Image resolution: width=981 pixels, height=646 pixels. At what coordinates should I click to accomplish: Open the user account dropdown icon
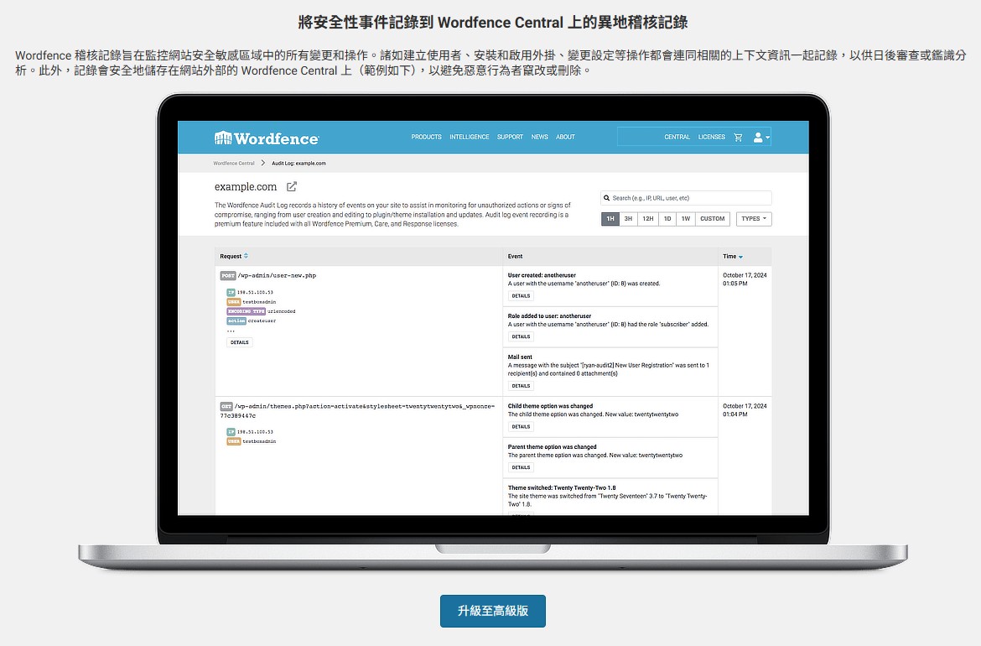pos(760,137)
